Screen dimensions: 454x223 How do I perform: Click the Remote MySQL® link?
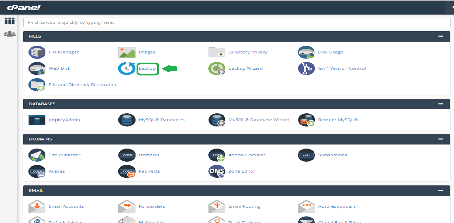[338, 120]
